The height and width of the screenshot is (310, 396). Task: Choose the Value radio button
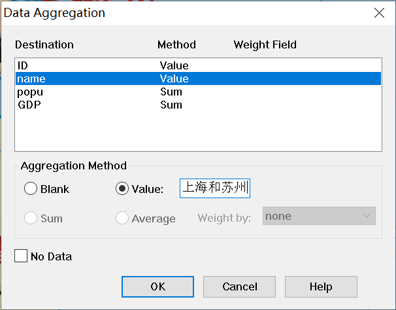122,189
